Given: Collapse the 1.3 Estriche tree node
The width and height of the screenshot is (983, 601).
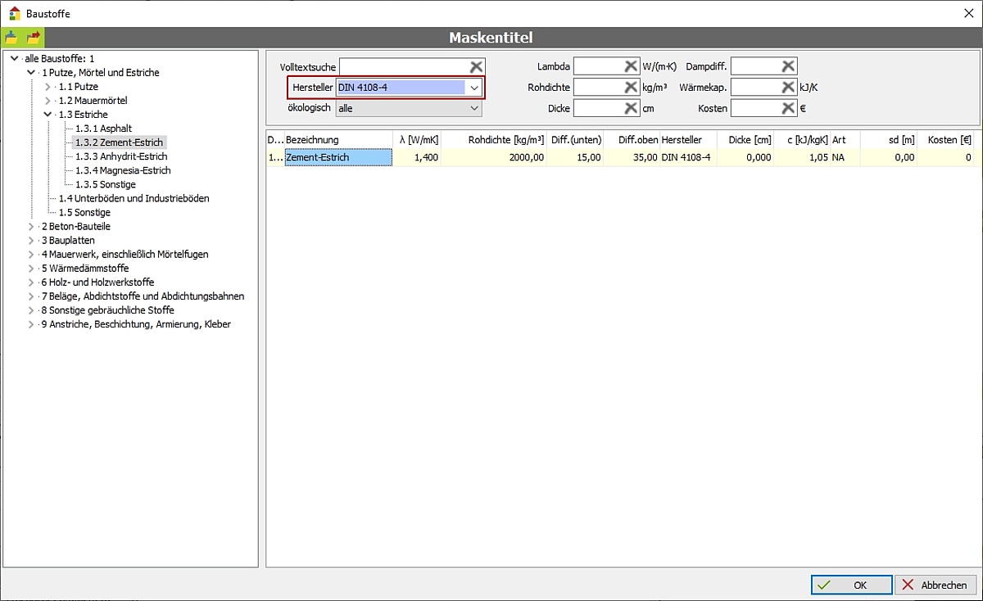Looking at the screenshot, I should [48, 115].
